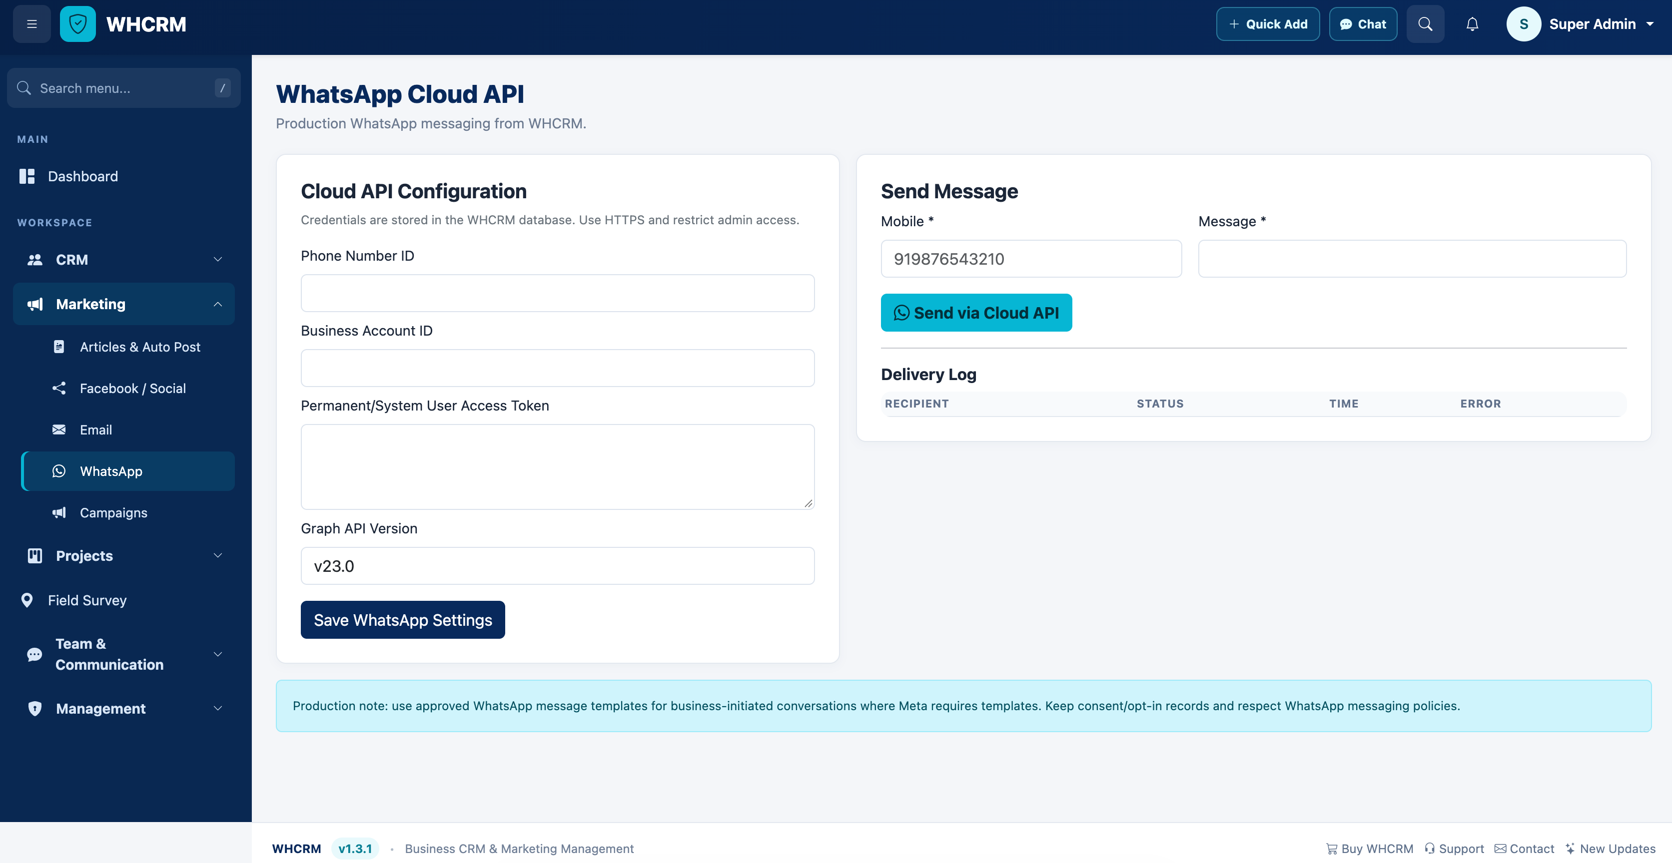Click the Super Admin user name
This screenshot has height=863, width=1672.
pyautogui.click(x=1592, y=24)
